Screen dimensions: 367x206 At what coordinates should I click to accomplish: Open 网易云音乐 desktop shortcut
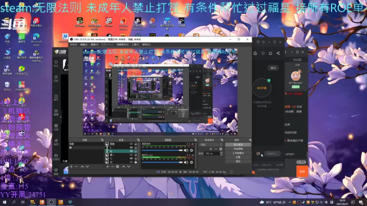point(36,22)
